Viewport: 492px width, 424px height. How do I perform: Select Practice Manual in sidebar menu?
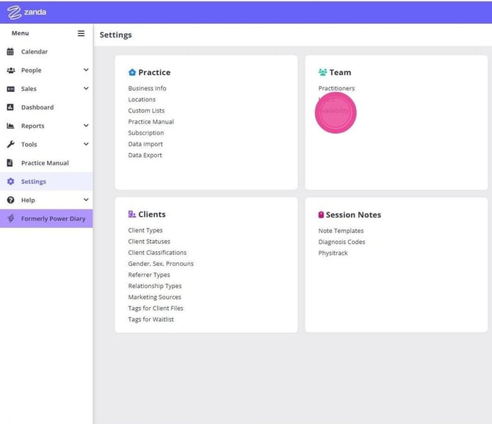tap(46, 163)
